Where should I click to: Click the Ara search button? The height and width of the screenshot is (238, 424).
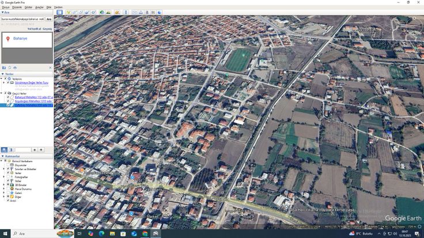click(48, 19)
